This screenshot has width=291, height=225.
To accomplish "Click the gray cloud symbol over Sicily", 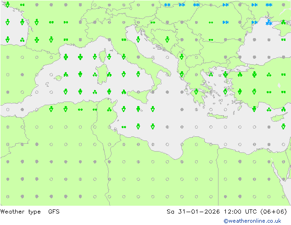I will [138, 92].
